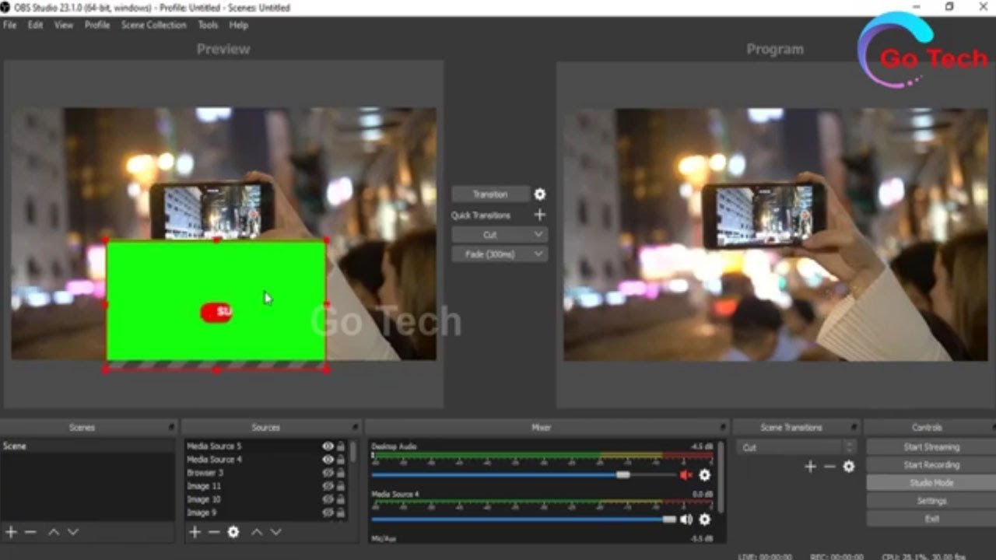This screenshot has width=996, height=560.
Task: Mute Media Source 4 audio speaker icon
Action: pos(686,519)
